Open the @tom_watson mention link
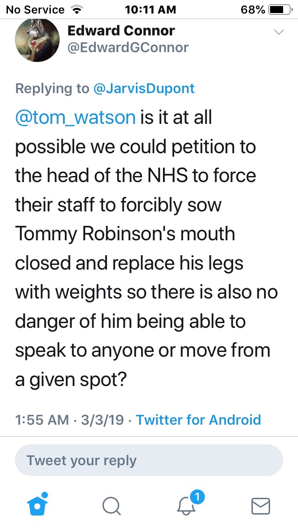The width and height of the screenshot is (298, 529). (75, 117)
